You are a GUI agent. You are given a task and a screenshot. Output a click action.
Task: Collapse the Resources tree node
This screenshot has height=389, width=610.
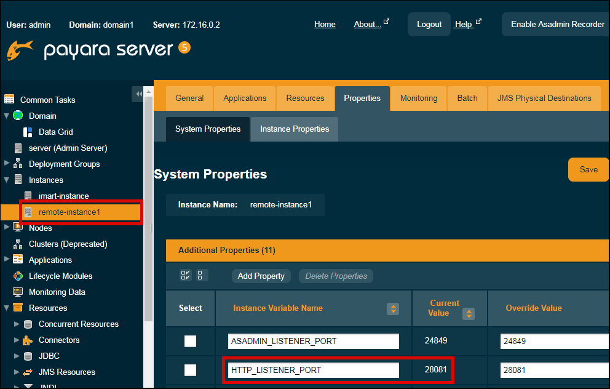(7, 308)
